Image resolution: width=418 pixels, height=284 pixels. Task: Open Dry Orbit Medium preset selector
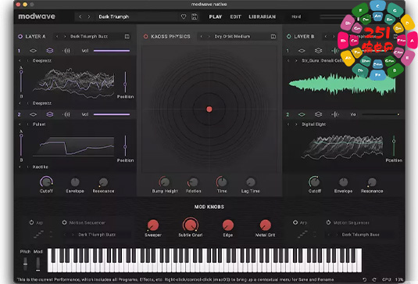(x=232, y=37)
